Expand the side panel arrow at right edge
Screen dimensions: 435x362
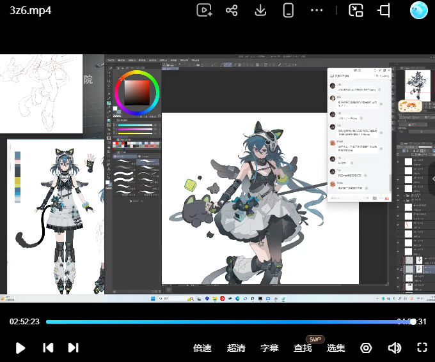pos(432,179)
